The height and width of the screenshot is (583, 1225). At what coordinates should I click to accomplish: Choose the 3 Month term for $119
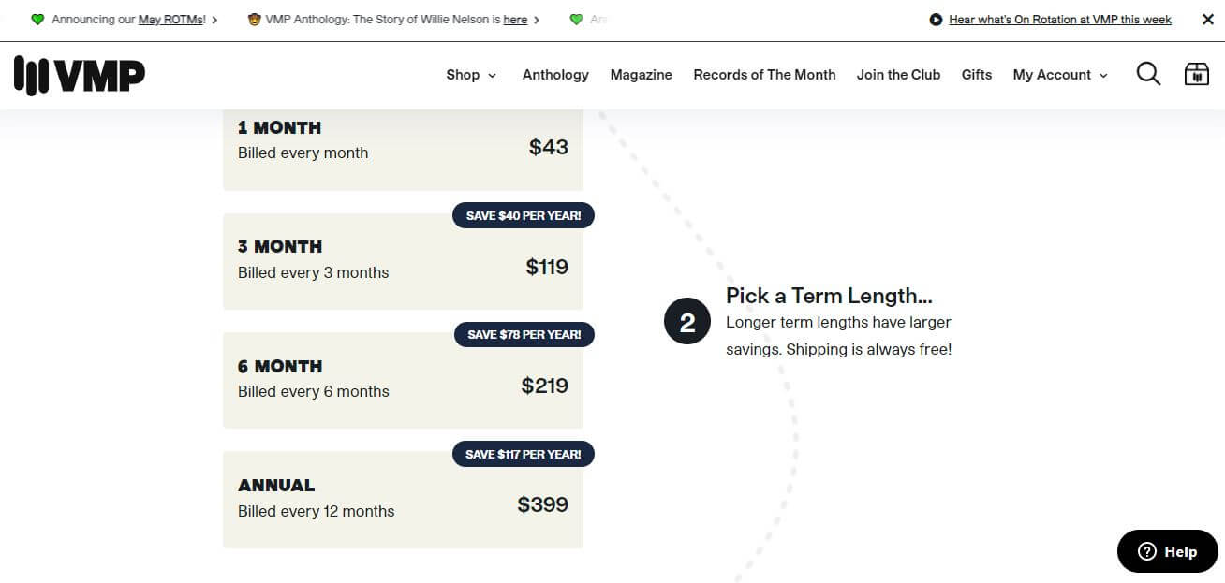(x=403, y=261)
